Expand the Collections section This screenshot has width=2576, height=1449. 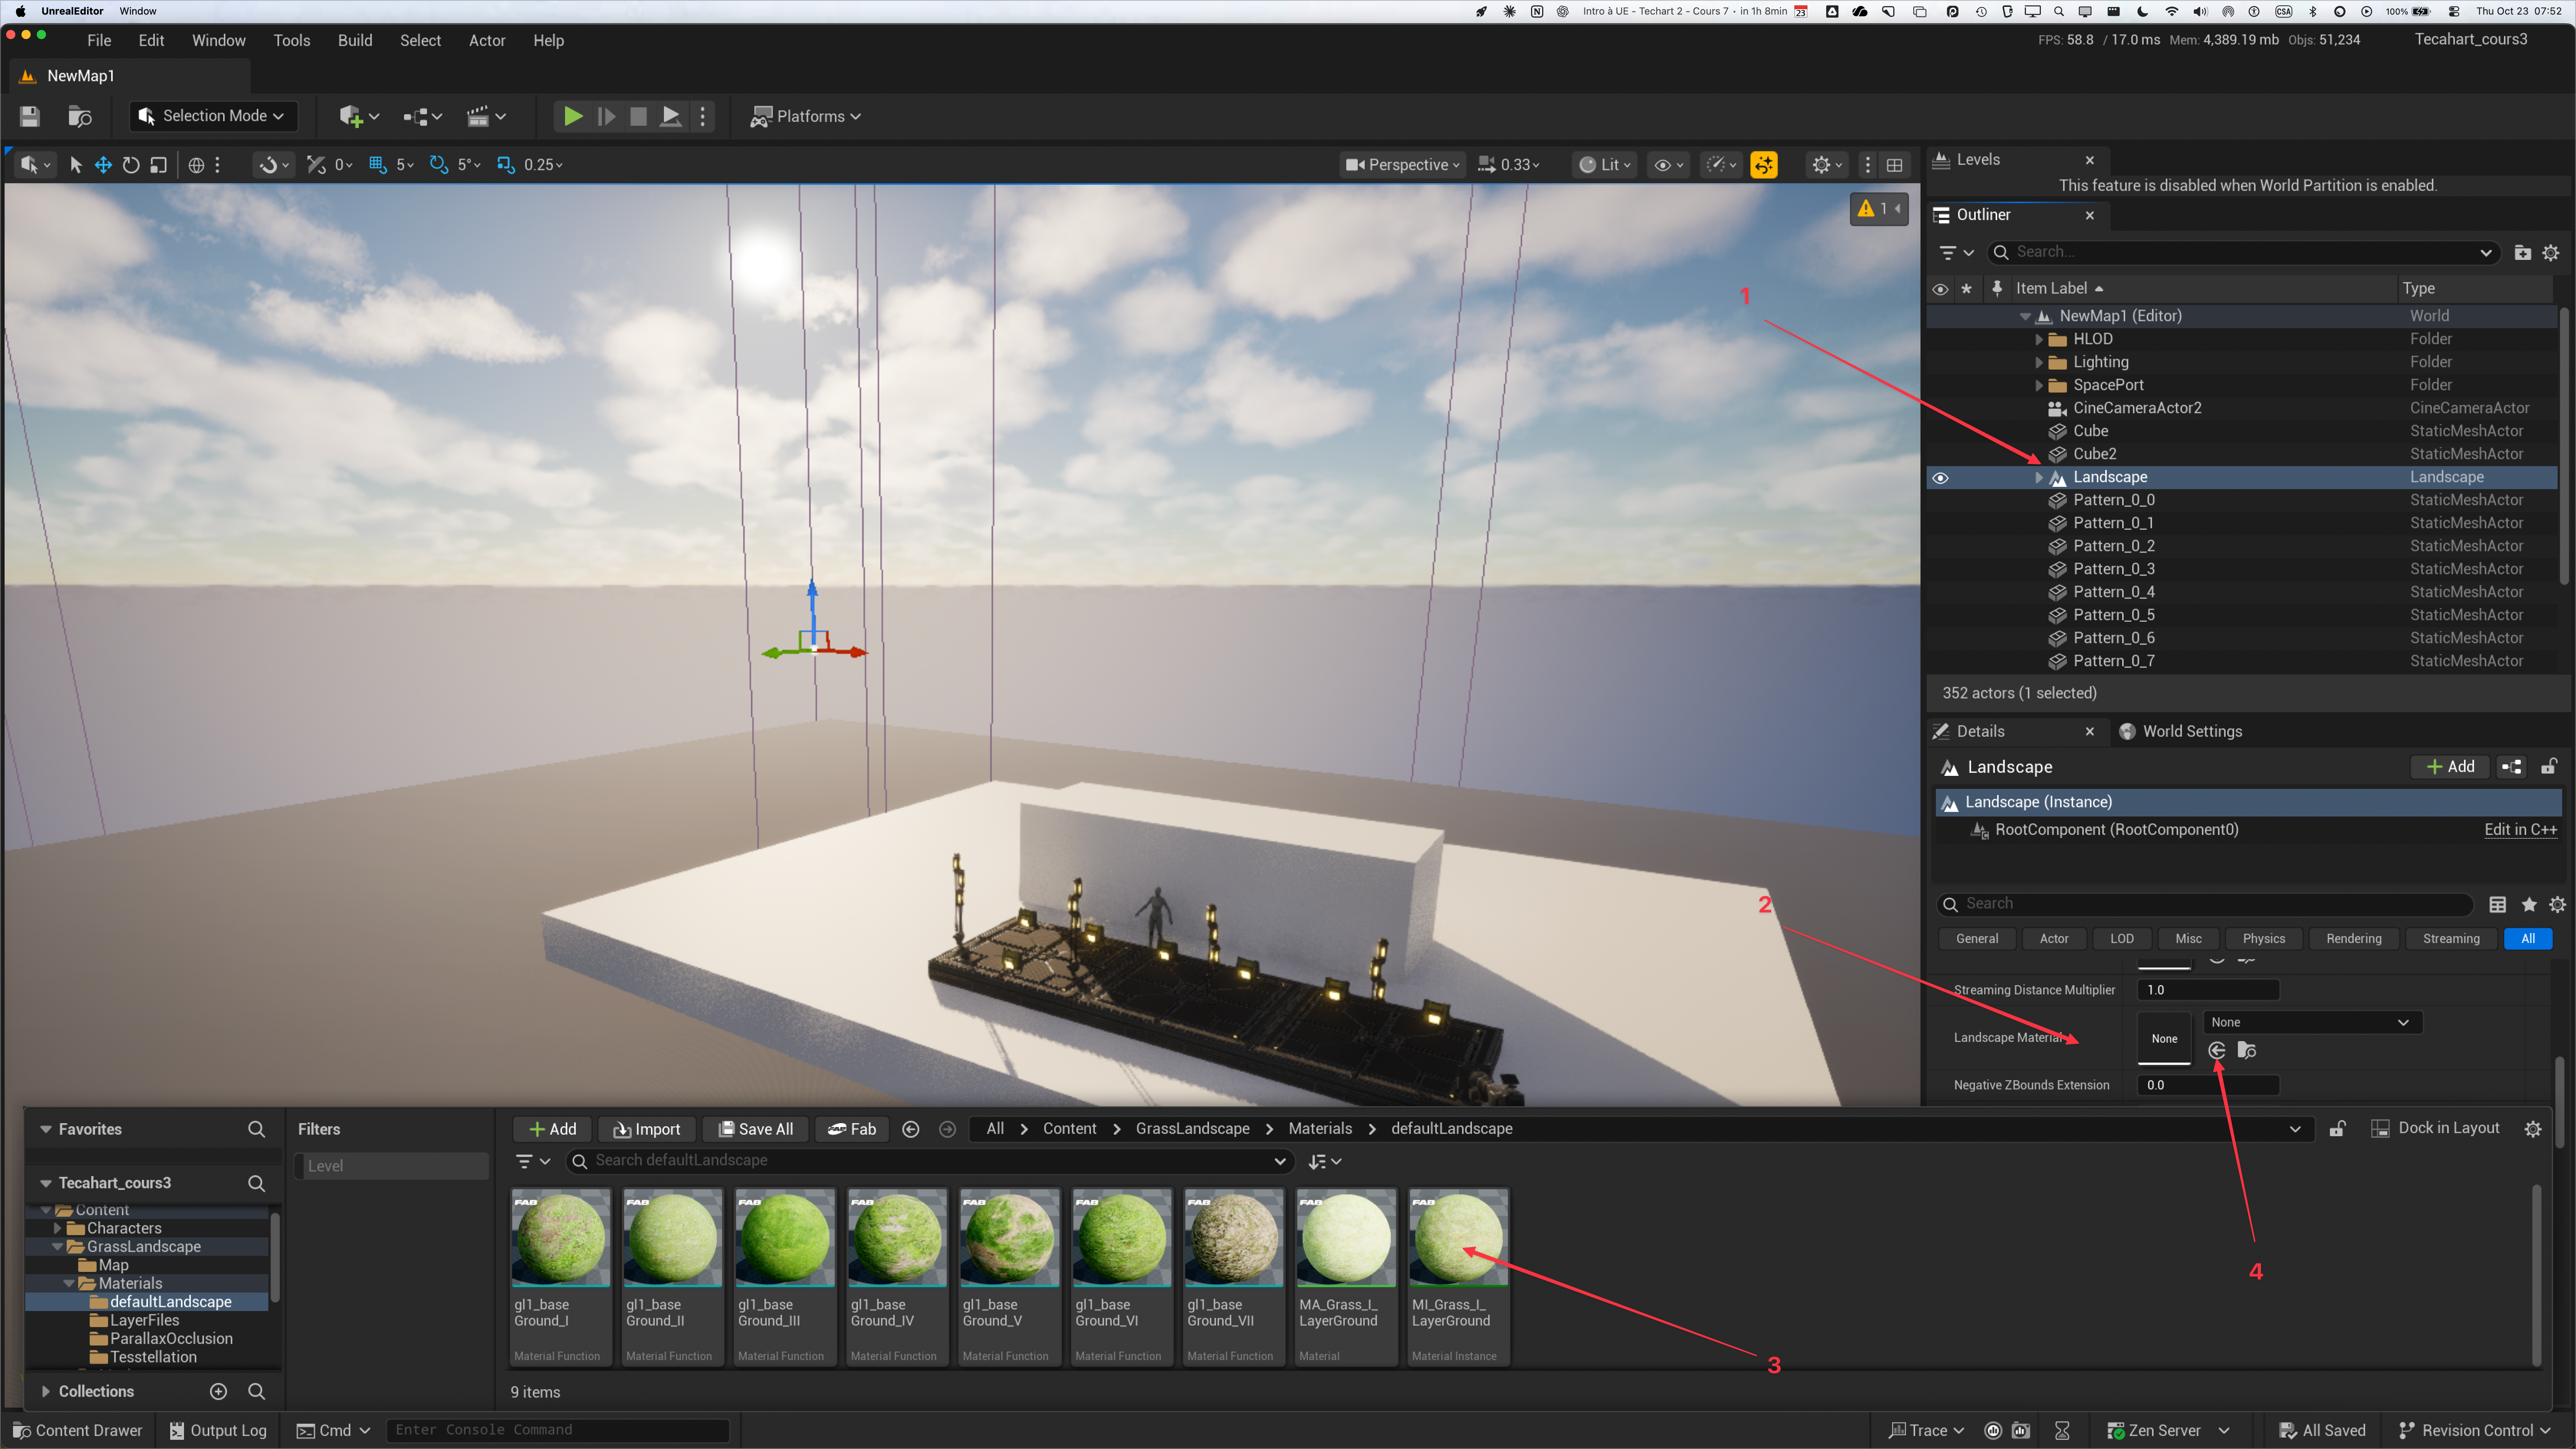(46, 1391)
